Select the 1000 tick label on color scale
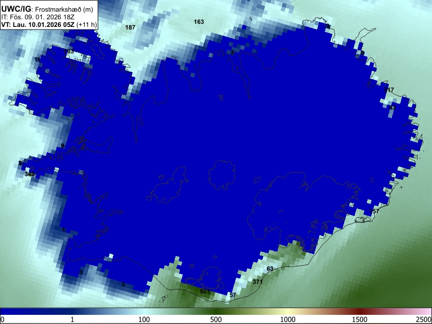432x324 pixels. [288, 319]
